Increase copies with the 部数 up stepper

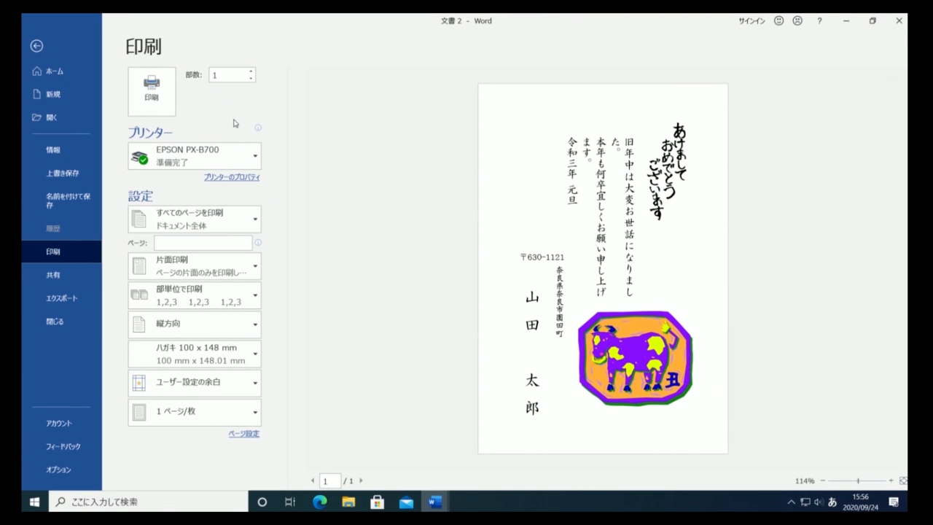[x=251, y=71]
